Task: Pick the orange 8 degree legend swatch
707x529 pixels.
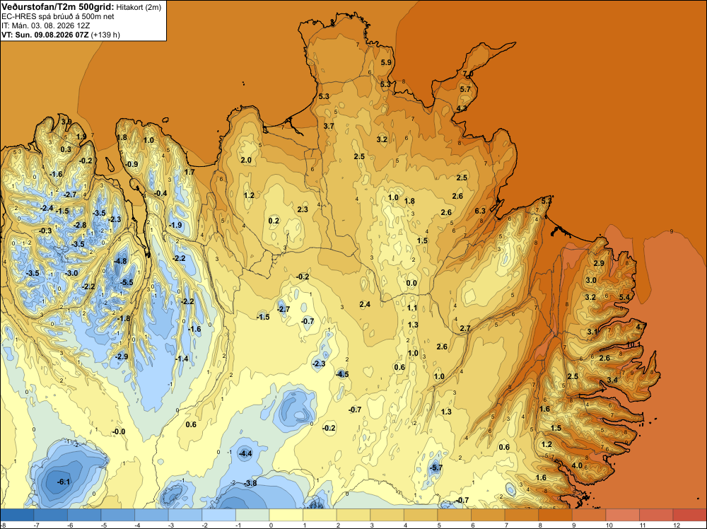Action: coord(555,515)
